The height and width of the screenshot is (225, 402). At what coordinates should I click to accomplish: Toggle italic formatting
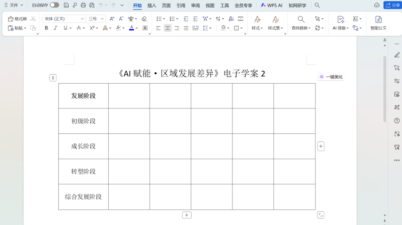pos(56,28)
